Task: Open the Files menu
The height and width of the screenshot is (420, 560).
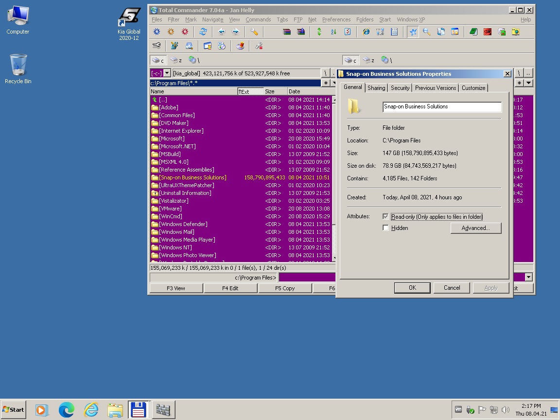Action: click(157, 19)
